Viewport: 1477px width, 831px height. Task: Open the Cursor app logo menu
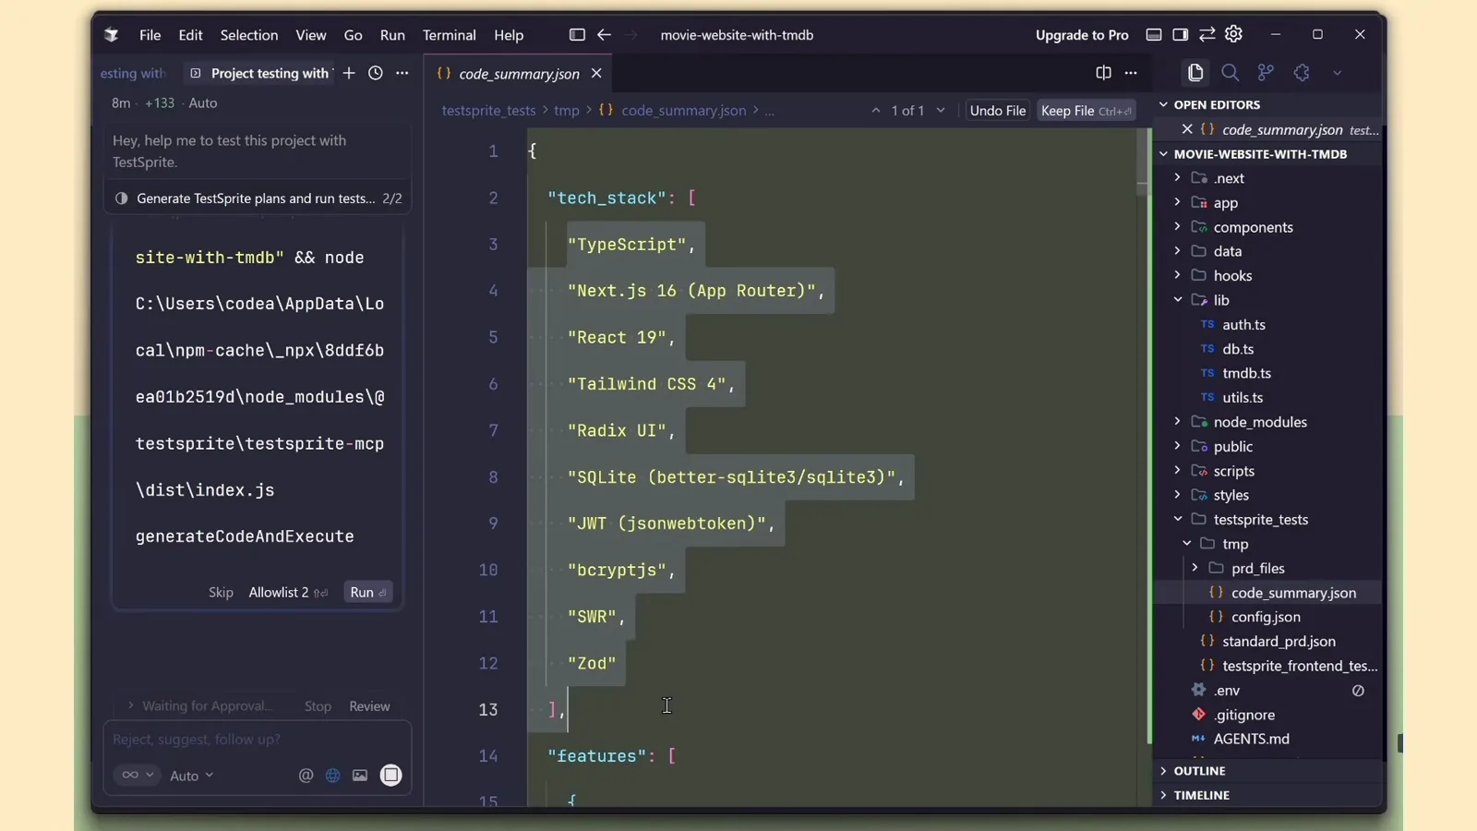[112, 35]
